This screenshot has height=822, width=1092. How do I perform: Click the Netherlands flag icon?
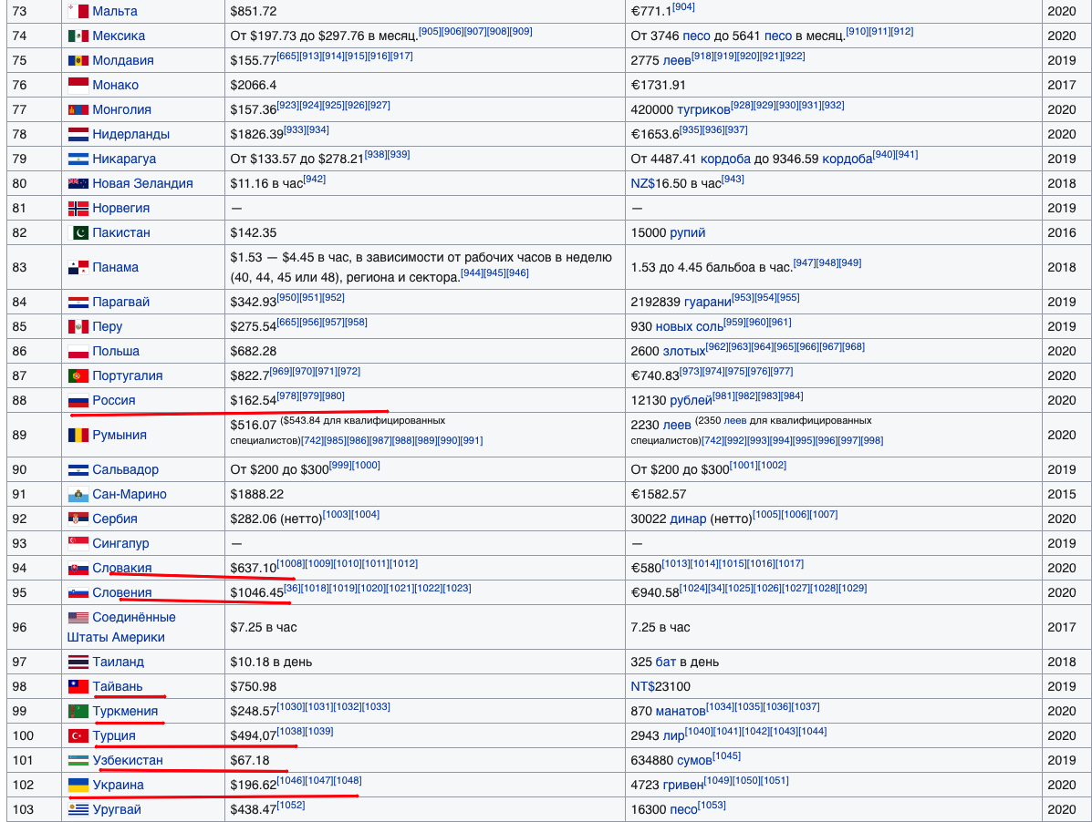[78, 134]
